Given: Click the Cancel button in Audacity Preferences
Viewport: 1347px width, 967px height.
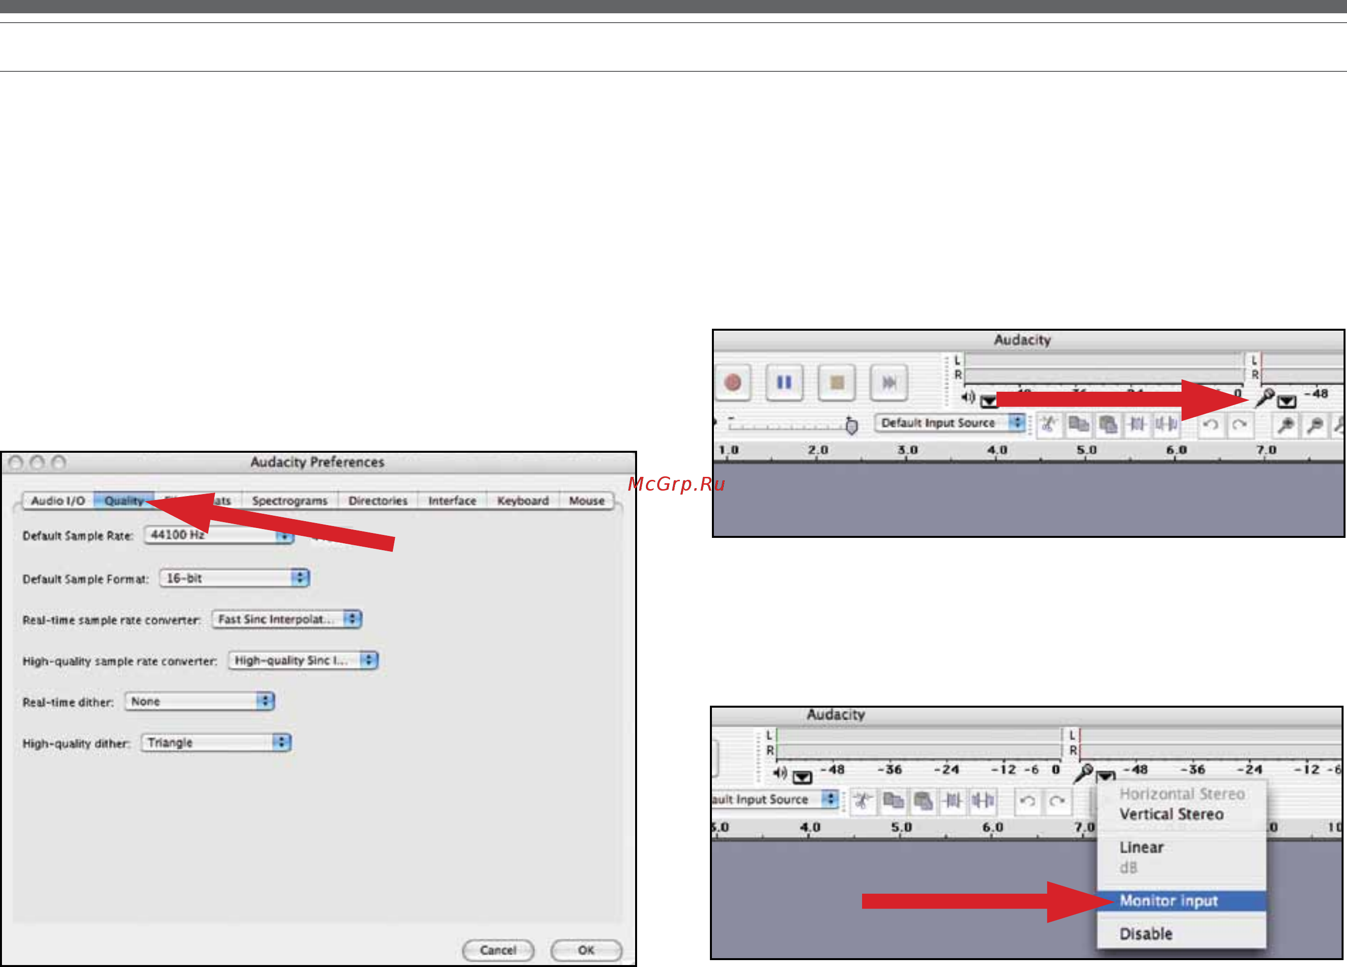Looking at the screenshot, I should [498, 950].
